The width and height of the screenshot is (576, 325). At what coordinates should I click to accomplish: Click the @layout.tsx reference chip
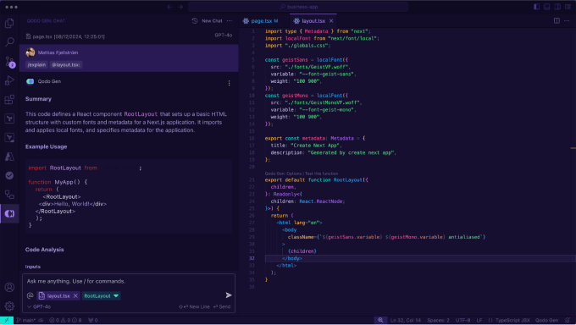[66, 64]
